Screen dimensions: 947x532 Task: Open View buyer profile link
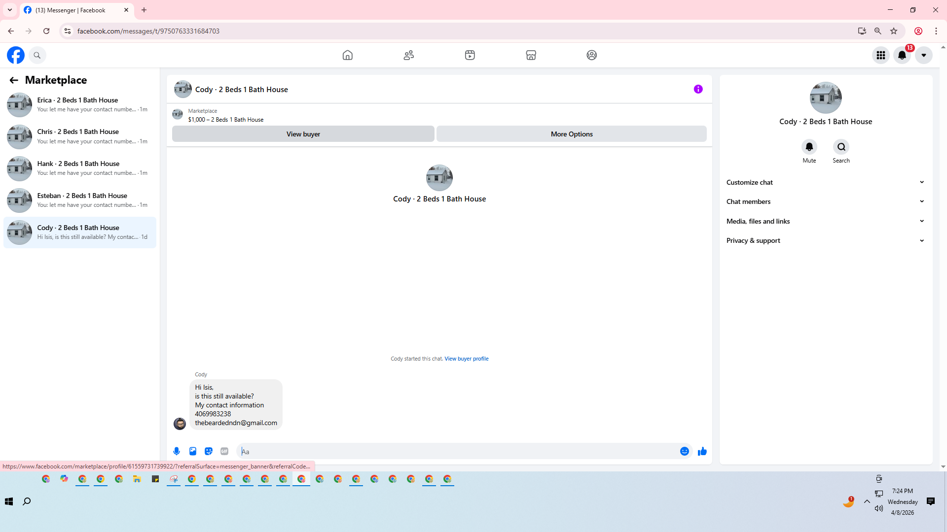click(466, 359)
